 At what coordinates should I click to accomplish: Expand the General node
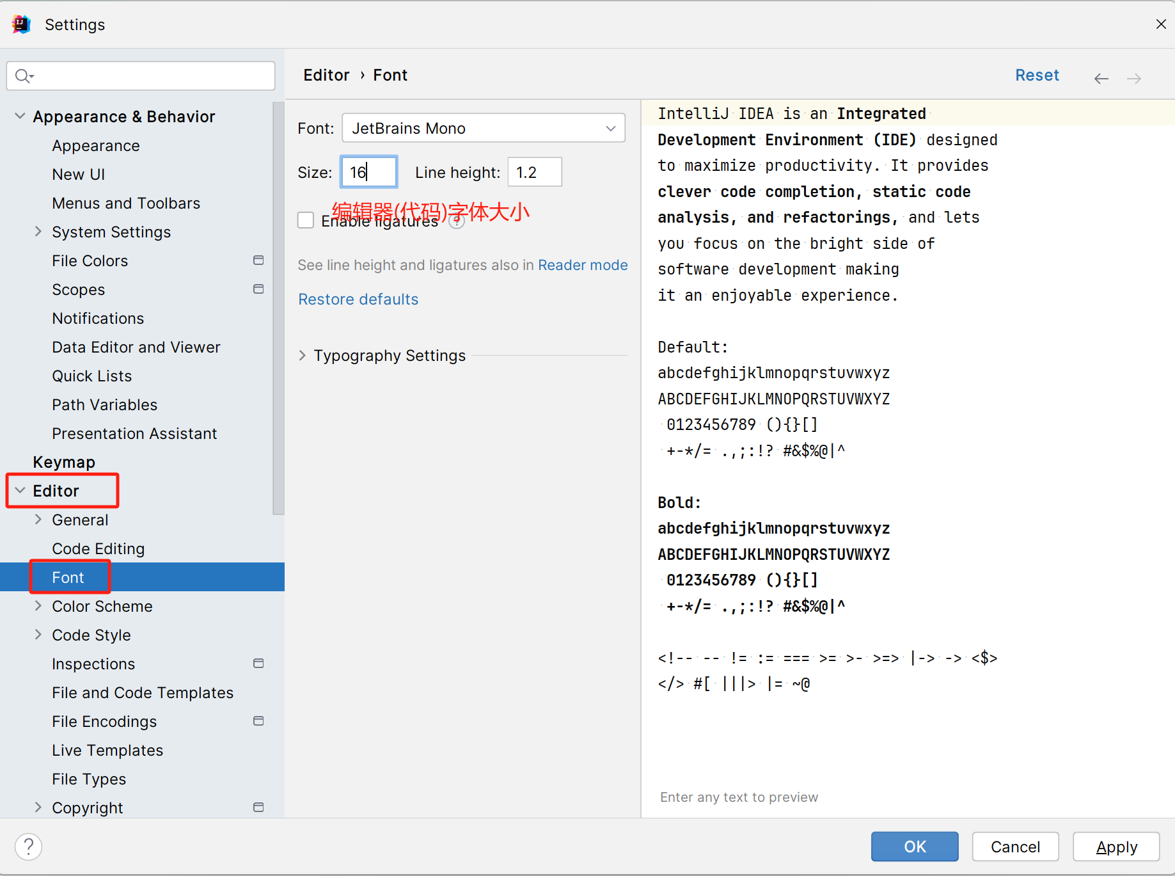pos(38,519)
